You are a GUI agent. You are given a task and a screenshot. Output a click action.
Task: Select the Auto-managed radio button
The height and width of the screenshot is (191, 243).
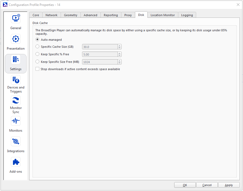tap(37, 40)
